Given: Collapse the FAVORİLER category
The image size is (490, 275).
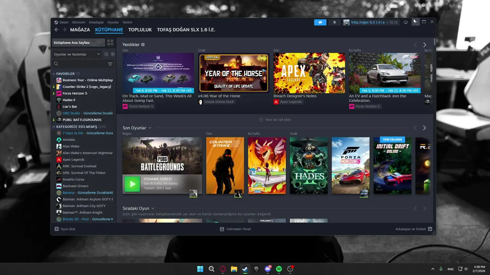Looking at the screenshot, I should click(54, 74).
